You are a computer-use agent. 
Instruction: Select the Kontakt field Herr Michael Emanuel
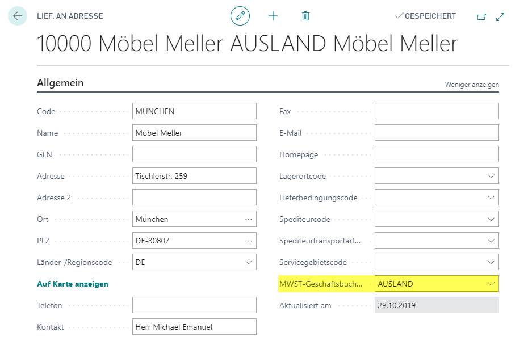(194, 327)
